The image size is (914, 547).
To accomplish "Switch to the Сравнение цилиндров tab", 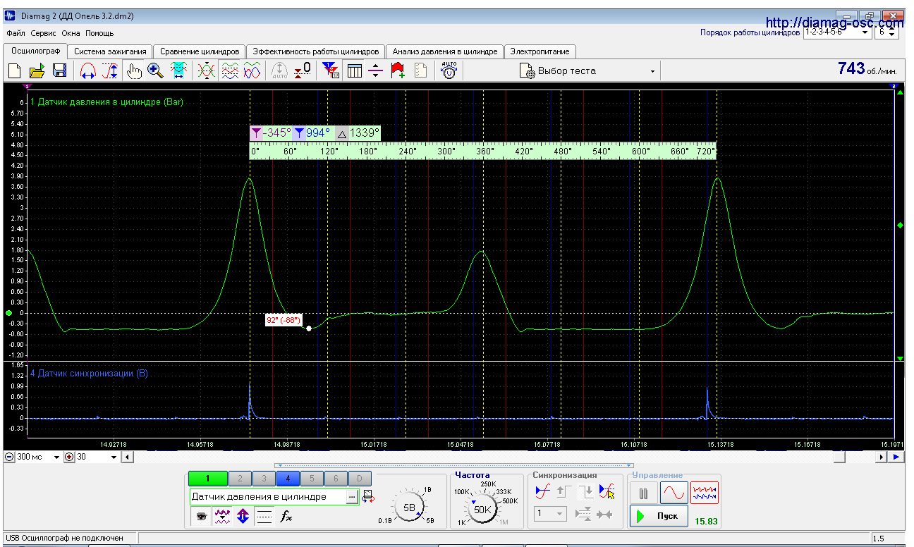I will 200,51.
